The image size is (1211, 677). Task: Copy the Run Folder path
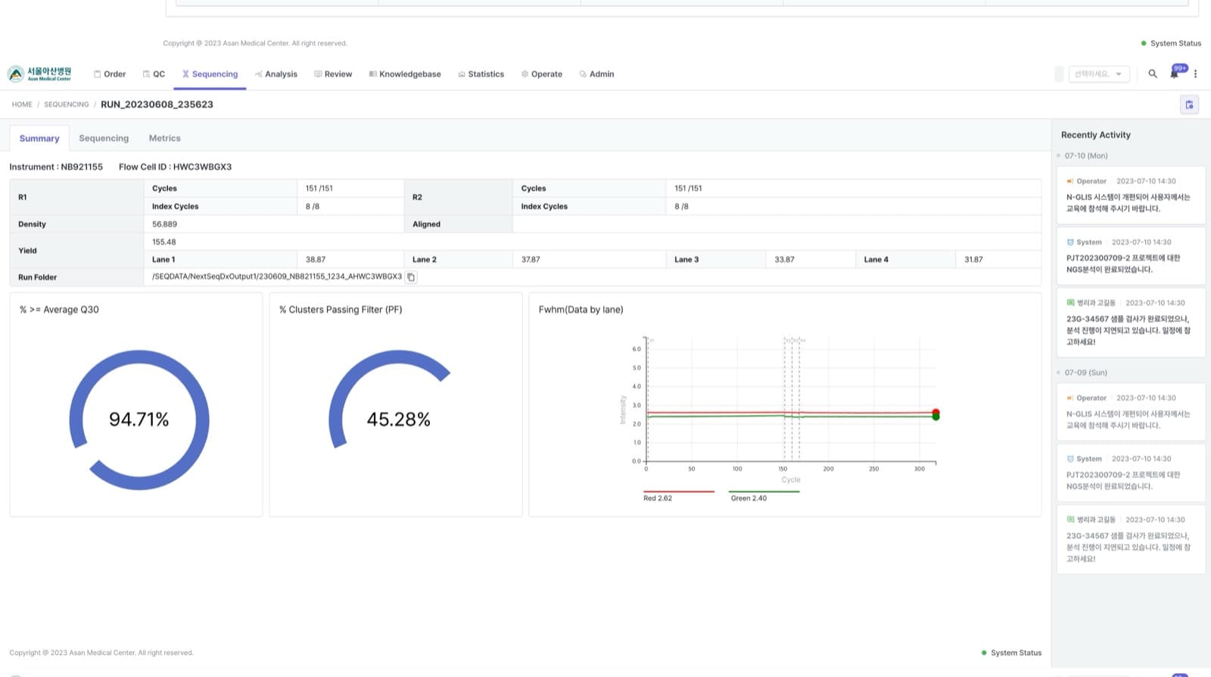click(x=411, y=277)
